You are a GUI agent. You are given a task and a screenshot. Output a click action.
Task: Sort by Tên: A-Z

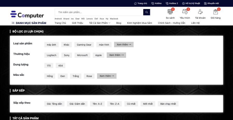coord(97,104)
